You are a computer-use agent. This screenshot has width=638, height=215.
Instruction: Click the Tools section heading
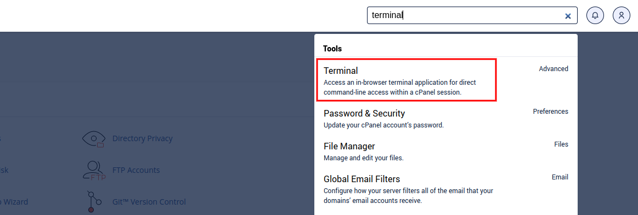332,49
